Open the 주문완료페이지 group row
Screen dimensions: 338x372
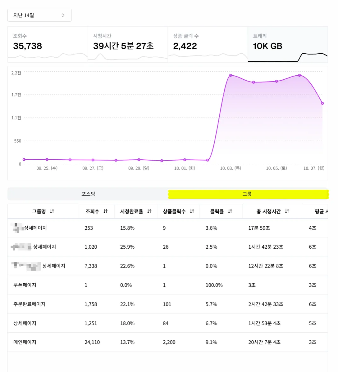pos(168,304)
